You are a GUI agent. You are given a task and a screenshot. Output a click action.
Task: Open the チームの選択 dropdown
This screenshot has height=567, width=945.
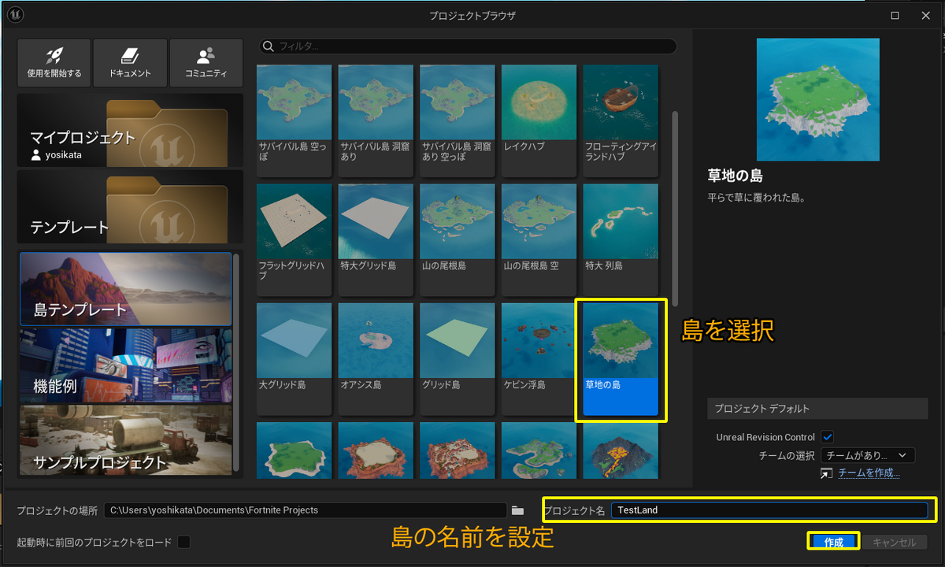click(x=867, y=455)
